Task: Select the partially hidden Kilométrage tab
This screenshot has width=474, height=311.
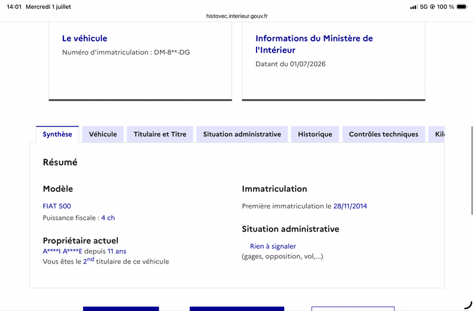Action: (437, 134)
